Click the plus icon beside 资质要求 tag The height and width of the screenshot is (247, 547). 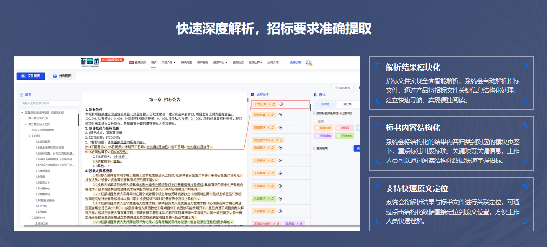[x=280, y=148]
